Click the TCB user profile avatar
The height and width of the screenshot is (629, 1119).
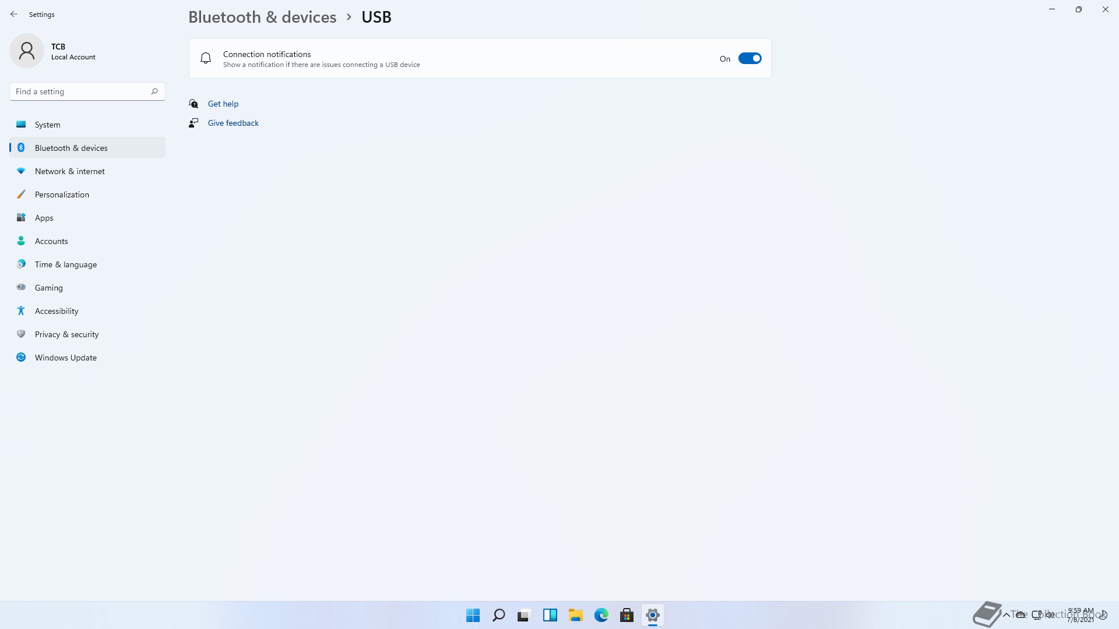[27, 51]
